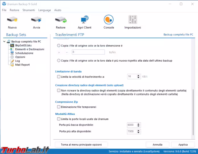
Task: Click the Opzioni gear icon
Action: pos(12,57)
